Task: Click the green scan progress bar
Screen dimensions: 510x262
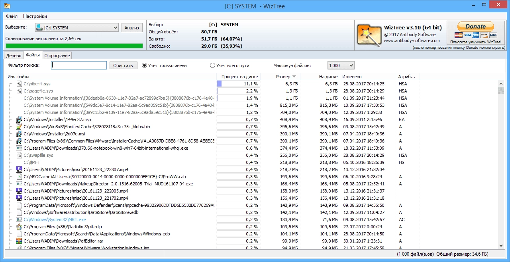Action: tap(74, 46)
